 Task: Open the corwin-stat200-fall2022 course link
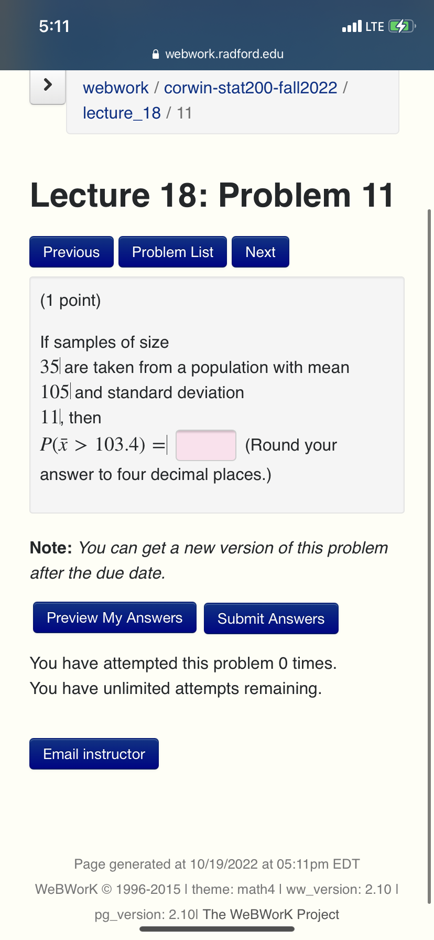click(250, 88)
